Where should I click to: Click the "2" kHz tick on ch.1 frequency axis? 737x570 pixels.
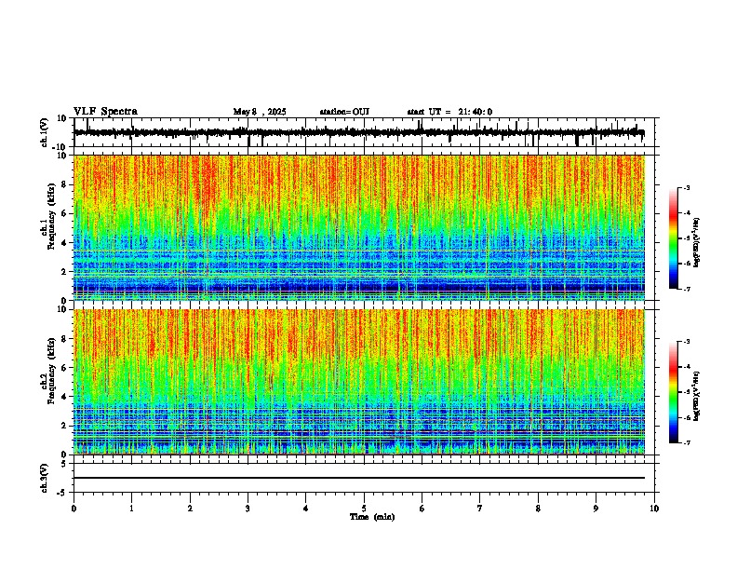(x=64, y=271)
